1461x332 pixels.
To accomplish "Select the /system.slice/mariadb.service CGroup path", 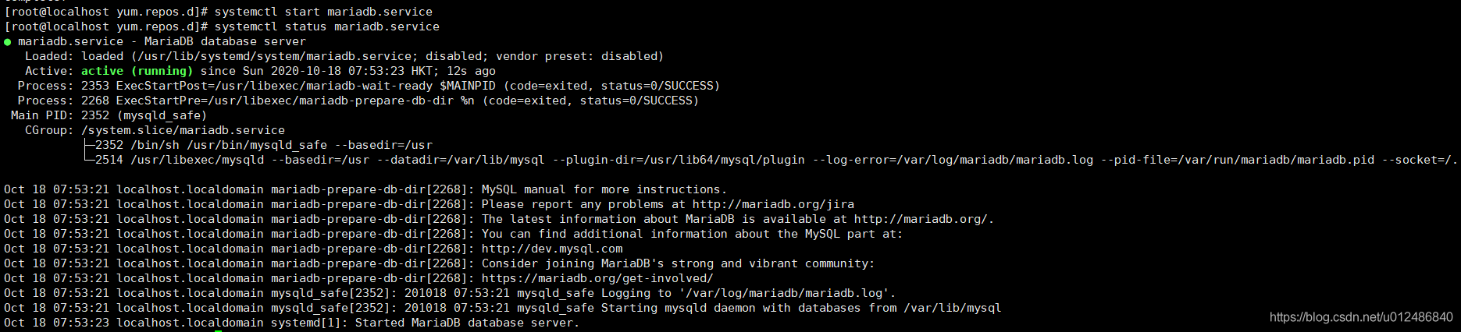I will point(183,130).
